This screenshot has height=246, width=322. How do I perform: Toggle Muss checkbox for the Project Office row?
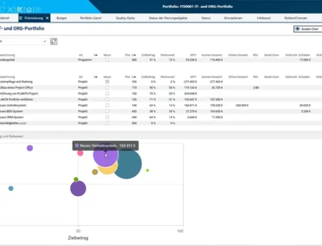coord(107,87)
